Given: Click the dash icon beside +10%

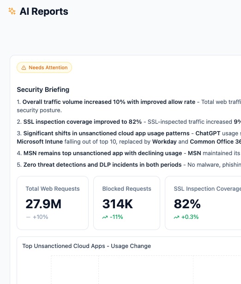Looking at the screenshot, I should point(28,217).
